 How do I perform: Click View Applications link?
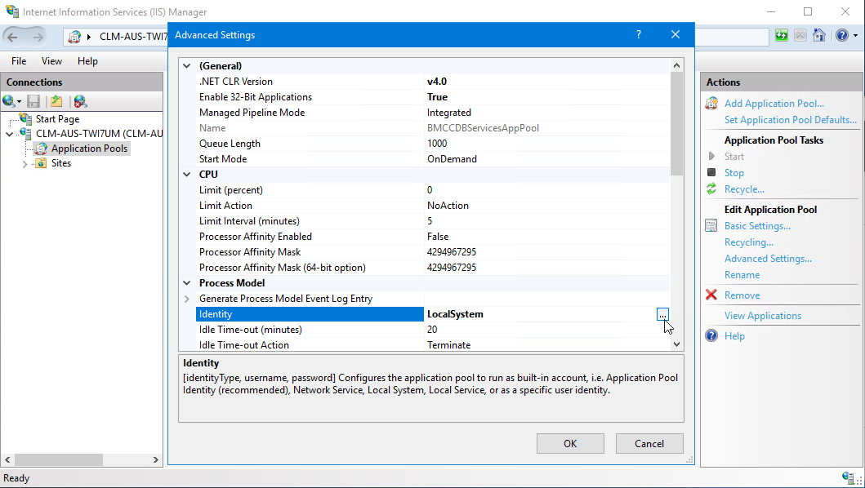pyautogui.click(x=763, y=316)
